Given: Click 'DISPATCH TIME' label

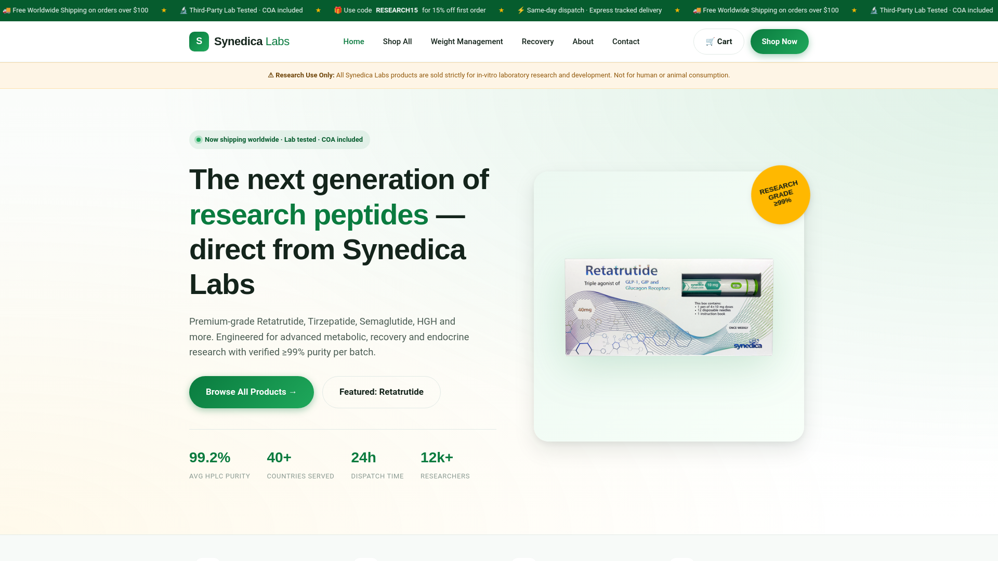Looking at the screenshot, I should tap(377, 476).
